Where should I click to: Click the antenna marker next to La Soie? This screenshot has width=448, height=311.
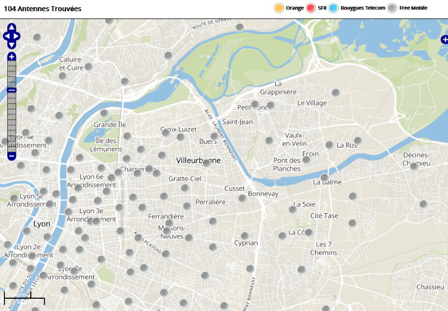tap(292, 210)
